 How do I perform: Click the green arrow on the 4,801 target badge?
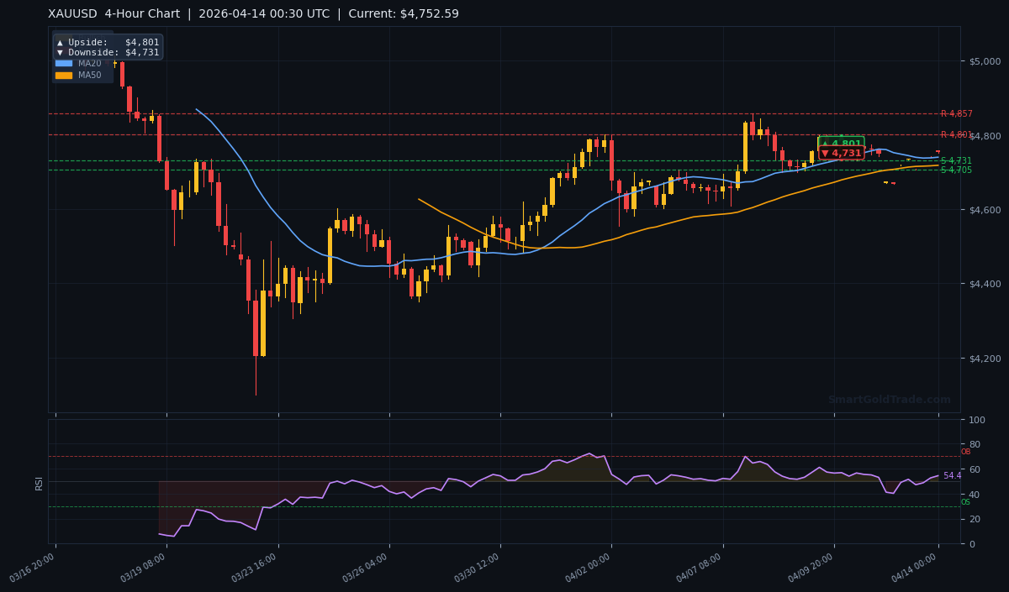(x=826, y=143)
